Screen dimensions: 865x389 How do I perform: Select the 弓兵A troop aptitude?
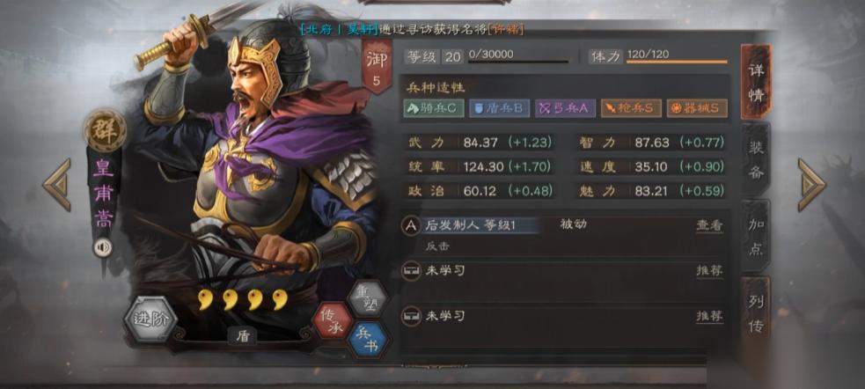[566, 108]
